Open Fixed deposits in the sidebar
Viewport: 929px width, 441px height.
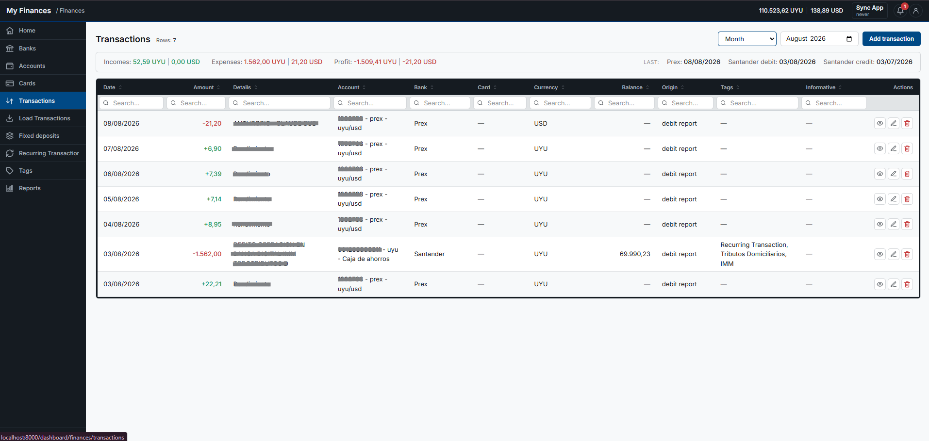pos(43,136)
